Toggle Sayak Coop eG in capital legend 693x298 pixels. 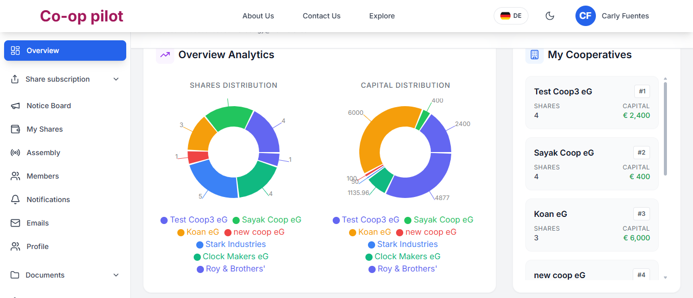coord(439,220)
